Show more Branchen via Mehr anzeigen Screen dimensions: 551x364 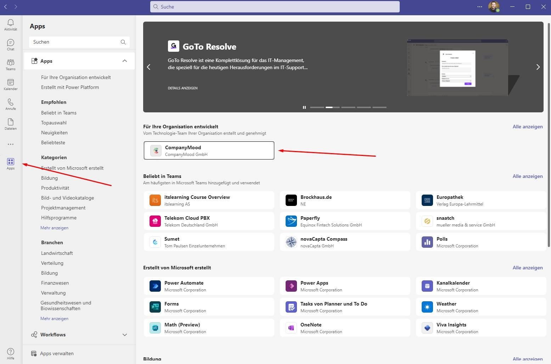coord(54,319)
